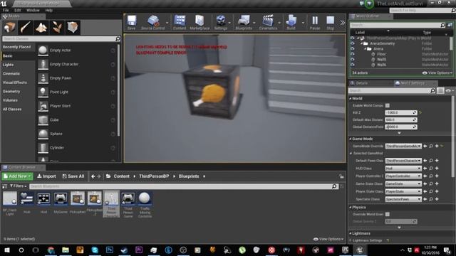Viewport: 456px width, 256px height.
Task: Toggle visibility of Arena folder
Action: coord(353,49)
